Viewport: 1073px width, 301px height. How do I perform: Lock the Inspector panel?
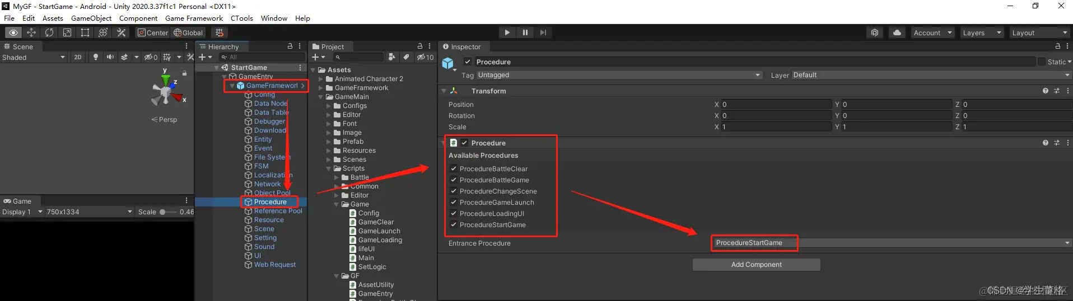click(x=1057, y=46)
